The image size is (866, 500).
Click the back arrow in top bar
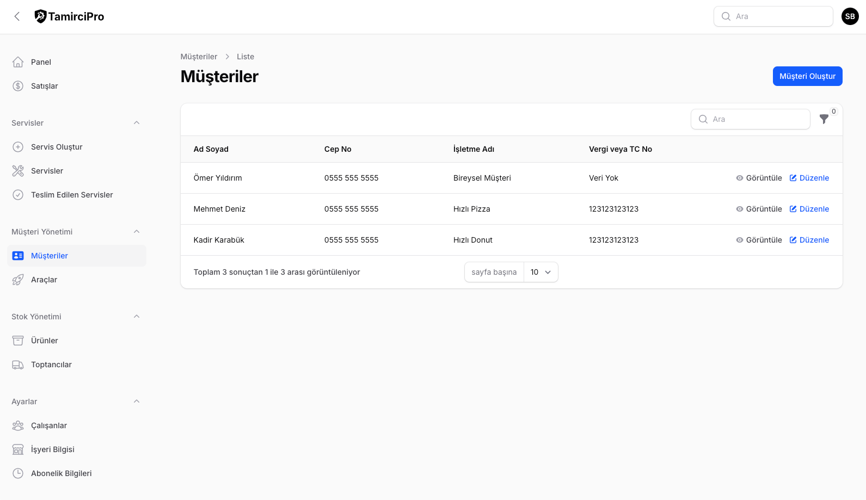click(x=17, y=16)
